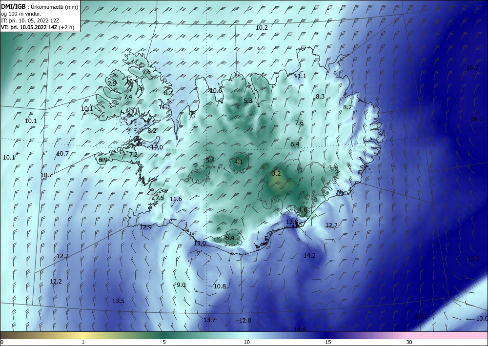
Task: Click the 12.8 value label
Action: (x=245, y=321)
